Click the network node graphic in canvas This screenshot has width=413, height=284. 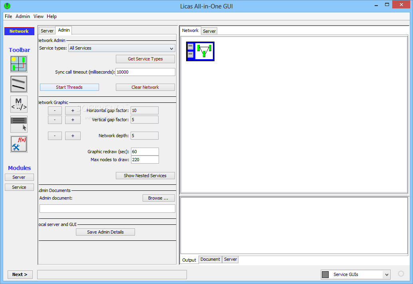pos(200,52)
